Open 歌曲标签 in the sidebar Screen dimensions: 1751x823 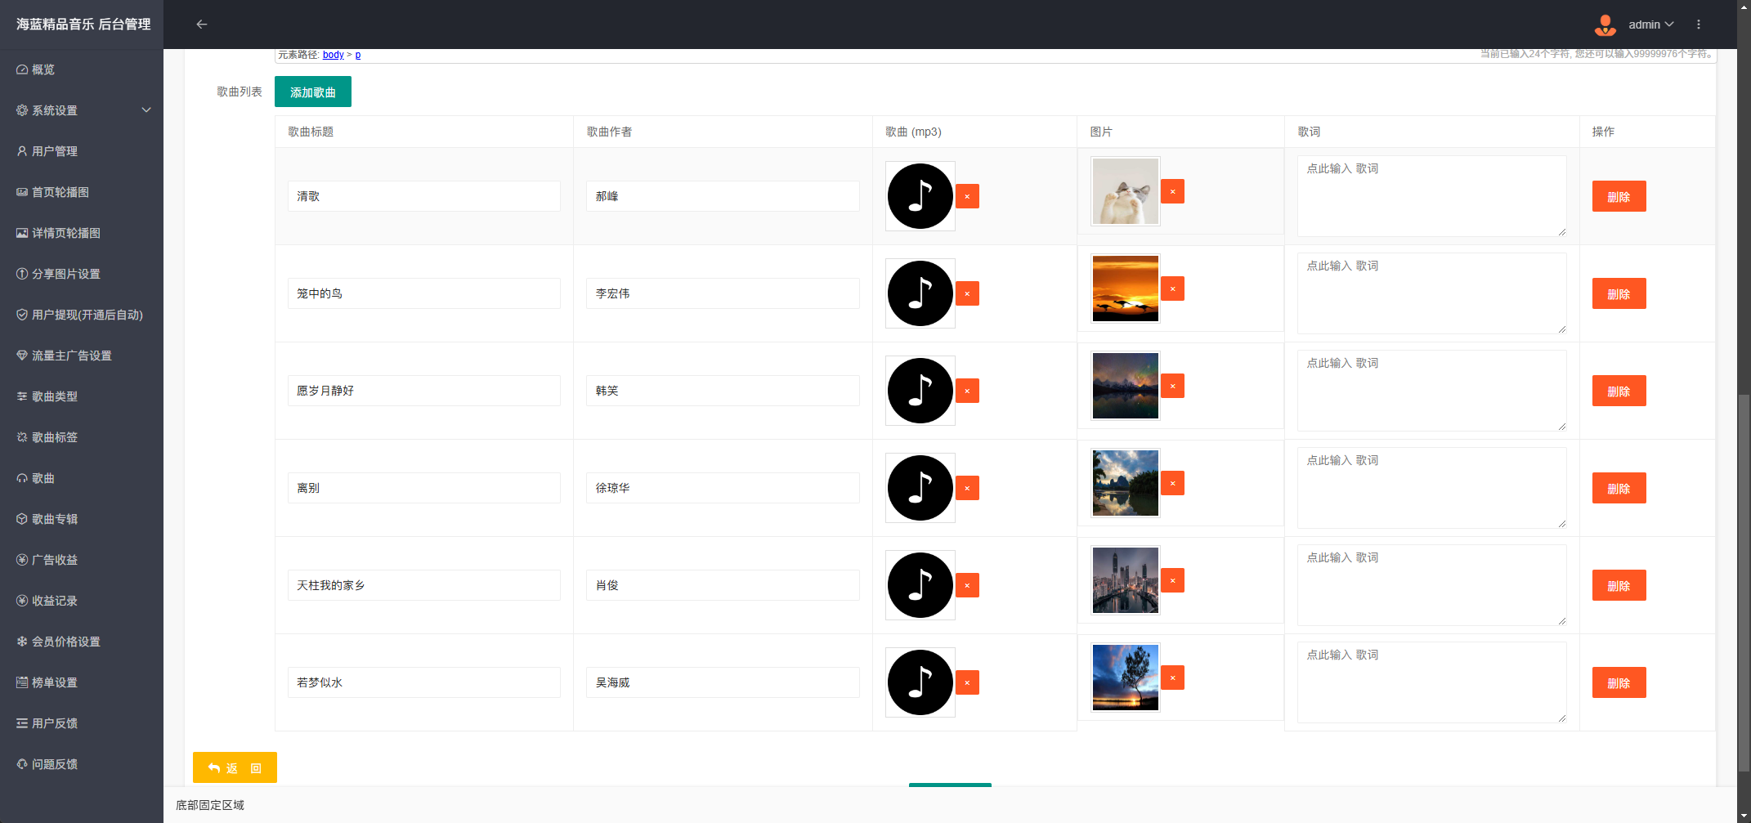(82, 437)
